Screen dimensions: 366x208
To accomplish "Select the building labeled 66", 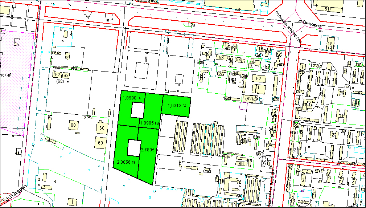I will pos(241,164).
